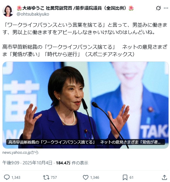This screenshot has height=182, width=170.
Task: Click the 61 bookmarks count
Action: pyautogui.click(x=131, y=177)
